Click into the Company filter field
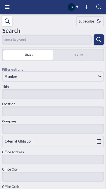Screen dimensions: 106x189 point(53,129)
